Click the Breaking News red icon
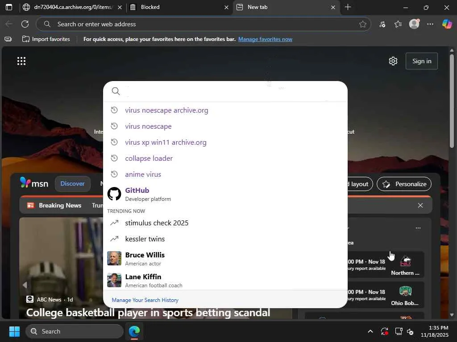The image size is (457, 342). 31,205
